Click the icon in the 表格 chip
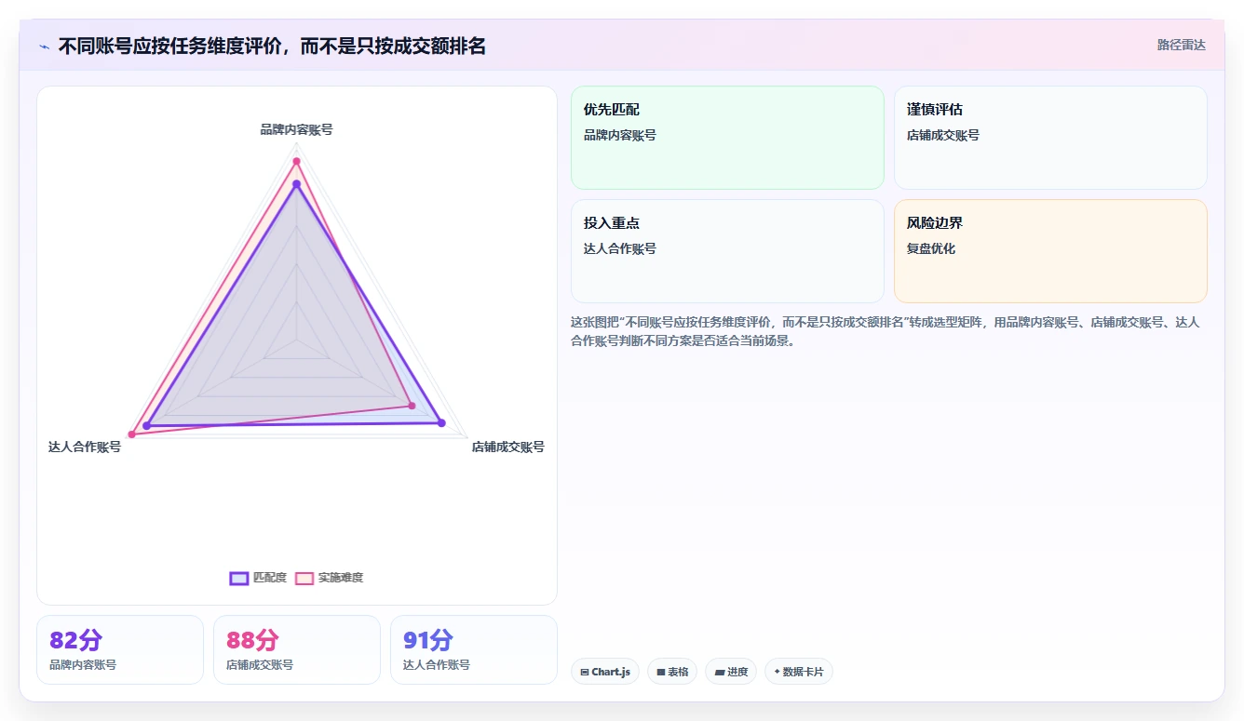The width and height of the screenshot is (1244, 721). tap(661, 672)
